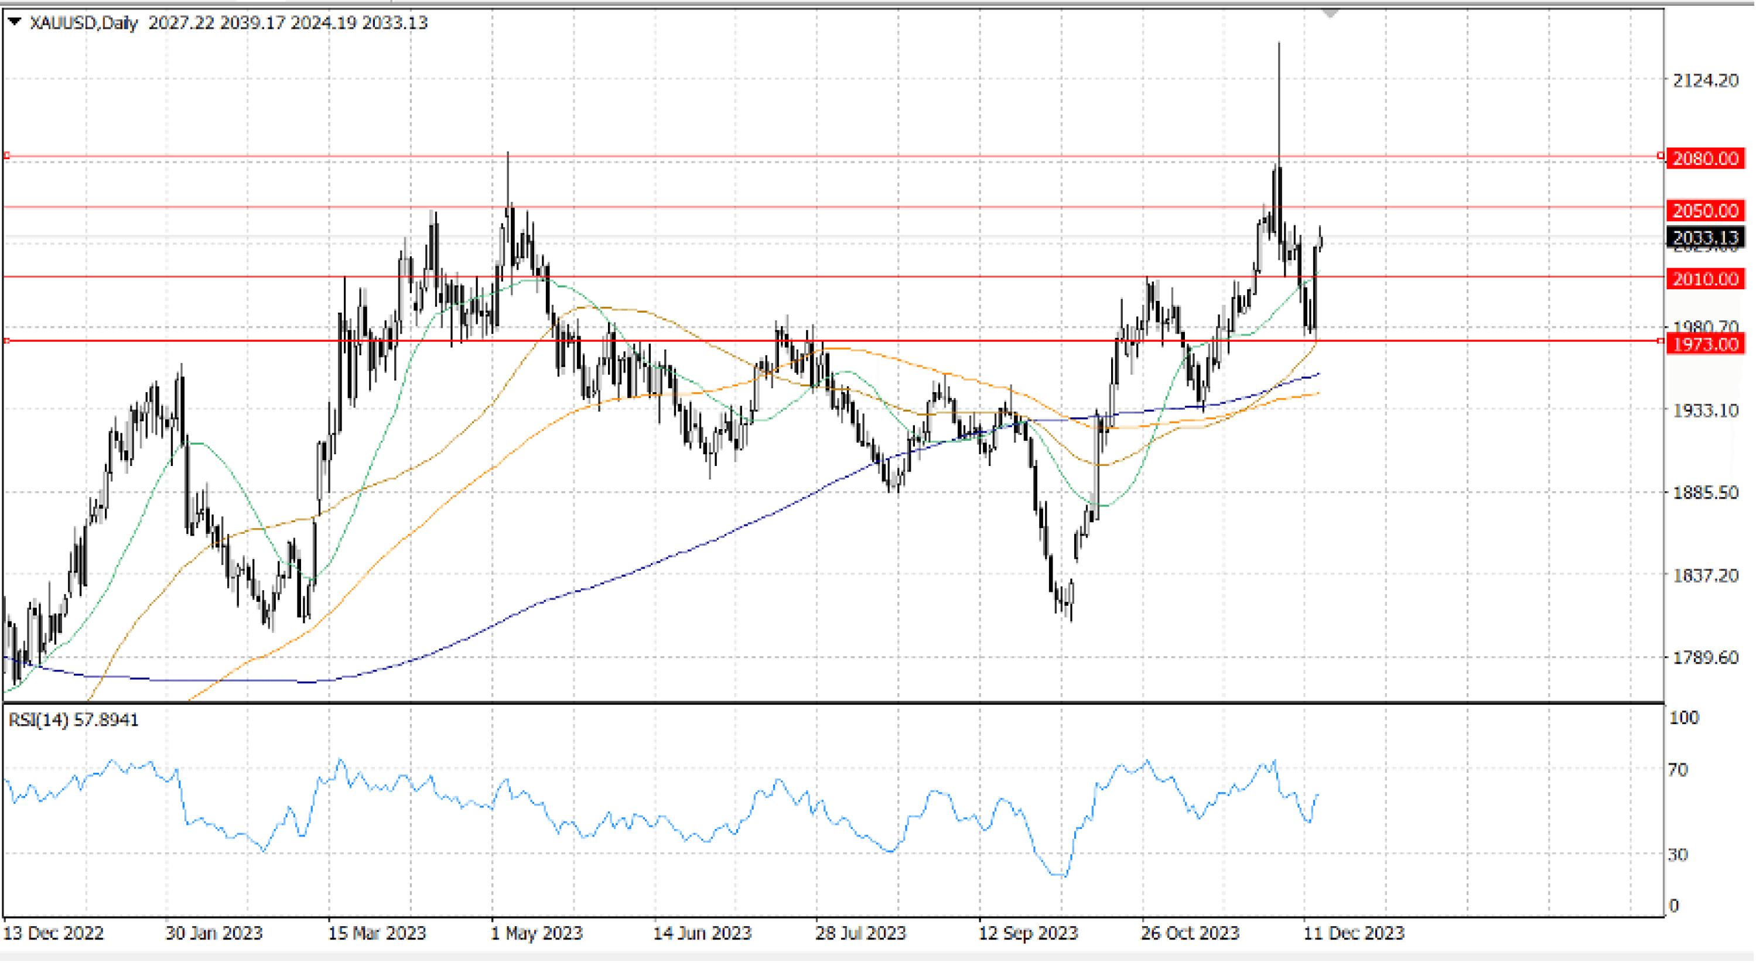The height and width of the screenshot is (963, 1756).
Task: Click the 1789.60 price scale label
Action: (1705, 657)
